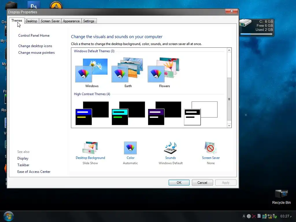Image resolution: width=296 pixels, height=222 pixels.
Task: Open Taskbar under See also
Action: [23, 165]
